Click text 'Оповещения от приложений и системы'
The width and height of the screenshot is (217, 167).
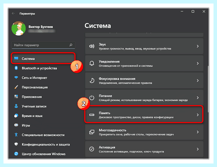(x=126, y=66)
